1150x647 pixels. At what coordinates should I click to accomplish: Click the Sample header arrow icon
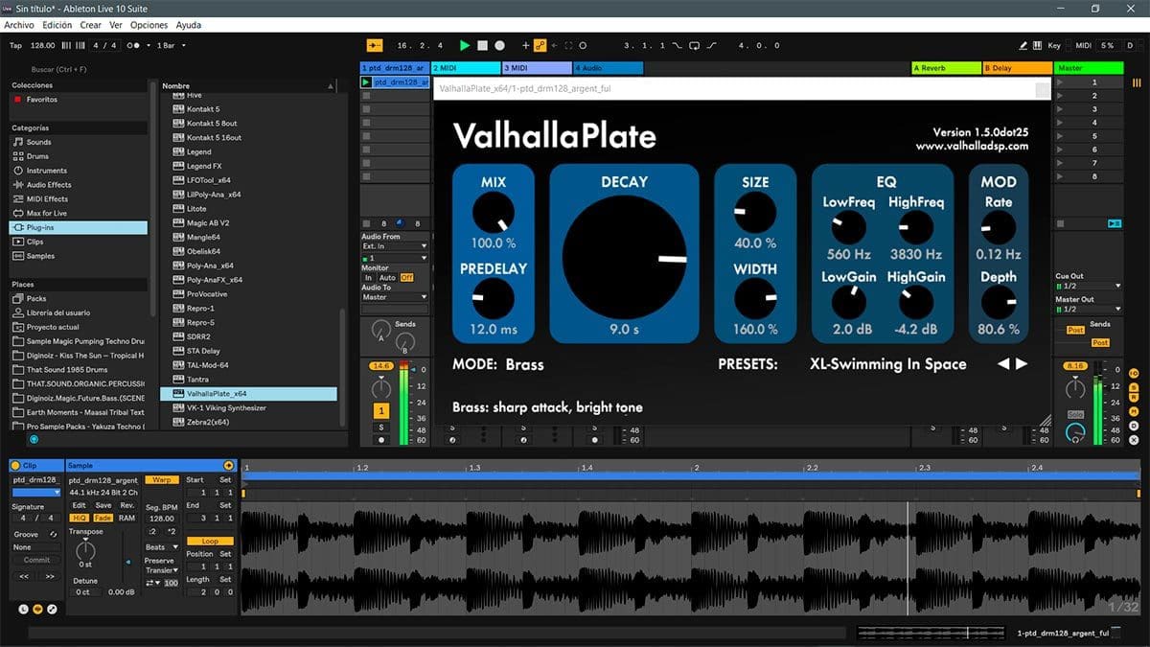(x=228, y=465)
